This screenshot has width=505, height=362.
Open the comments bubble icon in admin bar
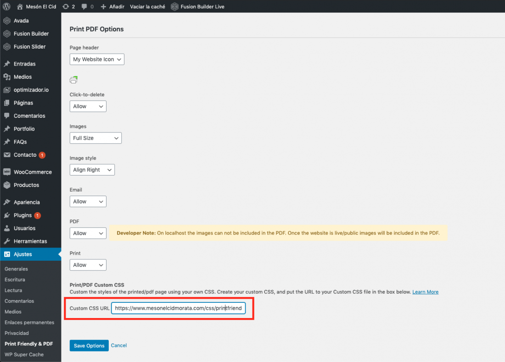click(x=84, y=6)
